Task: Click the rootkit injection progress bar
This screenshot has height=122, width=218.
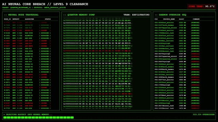Action: (x=38, y=118)
